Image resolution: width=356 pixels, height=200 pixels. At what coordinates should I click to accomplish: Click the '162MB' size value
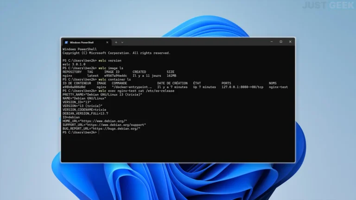coord(172,76)
